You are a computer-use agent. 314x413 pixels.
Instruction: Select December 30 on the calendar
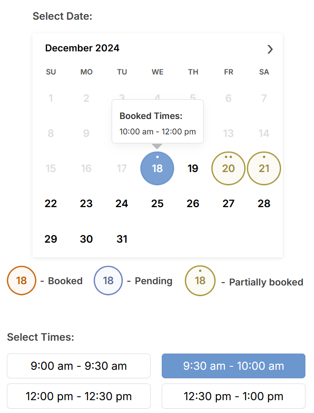point(86,239)
